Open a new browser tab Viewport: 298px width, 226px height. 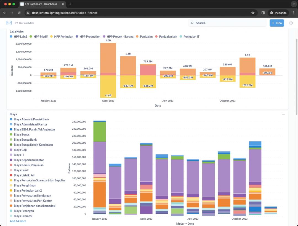(x=70, y=4)
